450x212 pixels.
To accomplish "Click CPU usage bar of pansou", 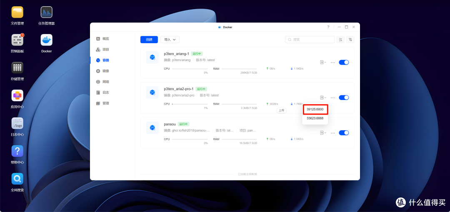I will pyautogui.click(x=190, y=139).
